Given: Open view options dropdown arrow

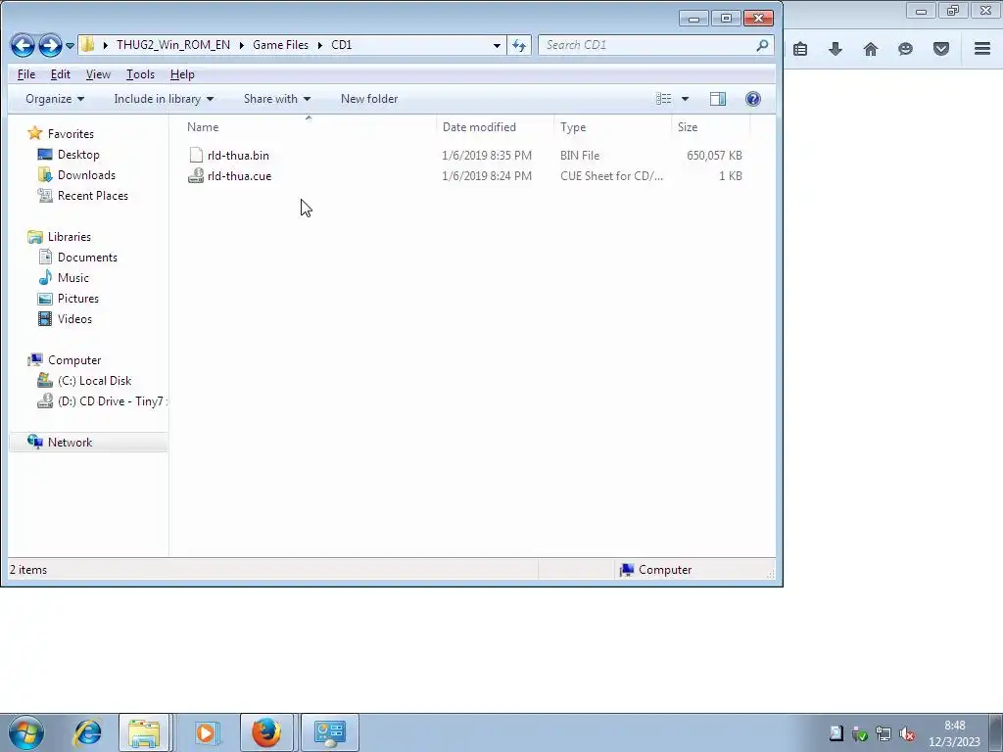Looking at the screenshot, I should point(685,99).
